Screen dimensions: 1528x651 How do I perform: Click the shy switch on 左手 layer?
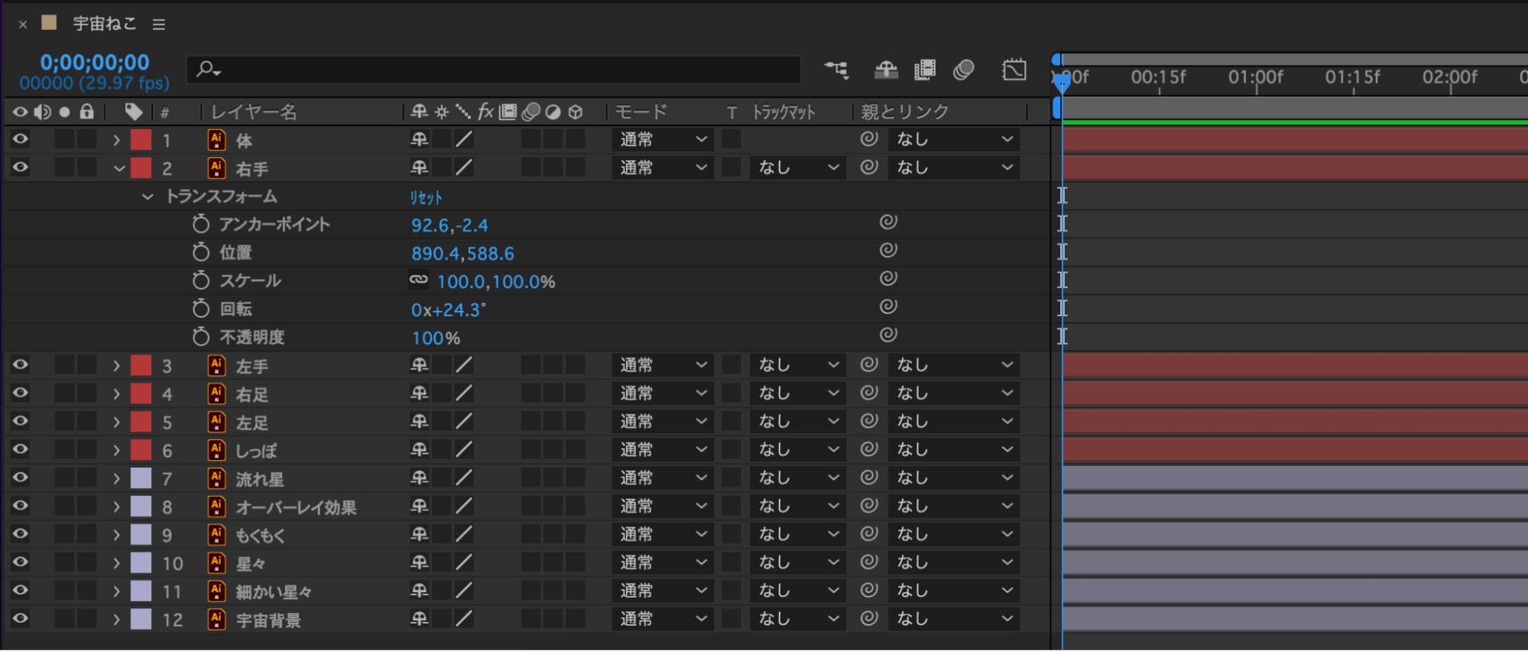click(x=420, y=365)
